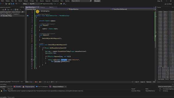Toggle the 1 Warnings filter button
This screenshot has width=174, height=98.
pos(29,87)
